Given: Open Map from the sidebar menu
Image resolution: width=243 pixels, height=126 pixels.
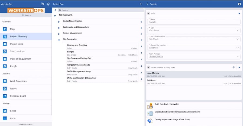Looking at the screenshot, I should coord(26,29).
